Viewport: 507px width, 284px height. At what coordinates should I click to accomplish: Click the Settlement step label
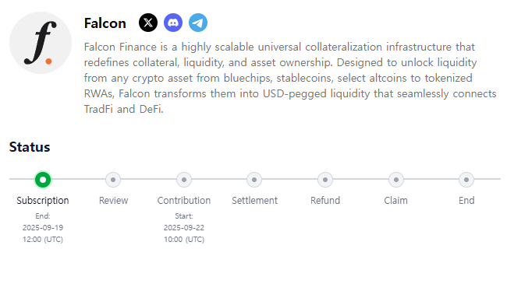[x=255, y=201]
